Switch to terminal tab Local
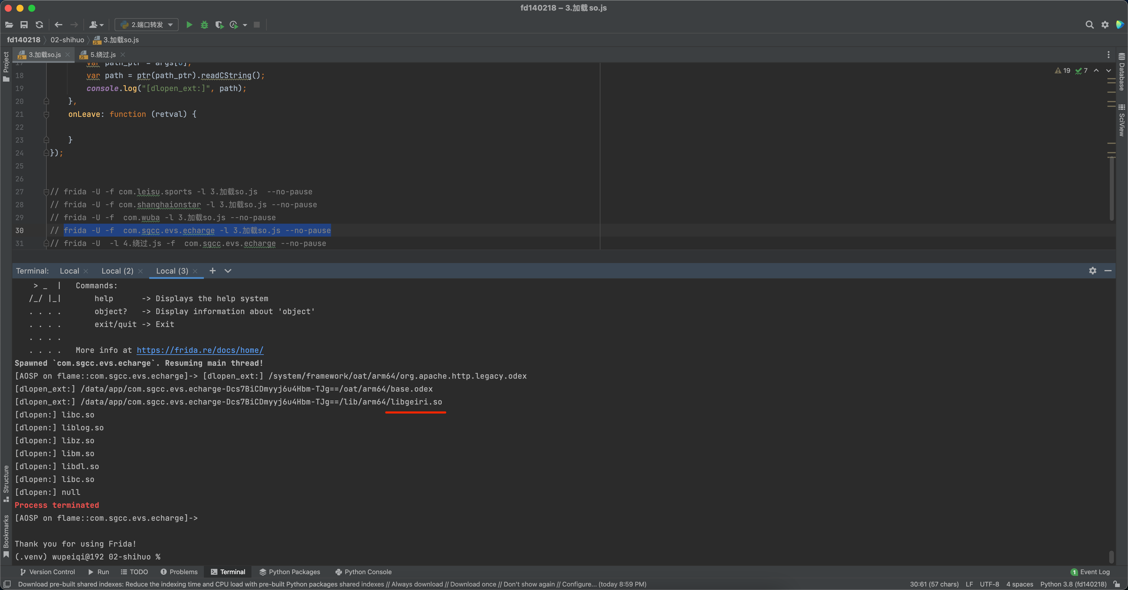The image size is (1128, 590). [x=70, y=271]
